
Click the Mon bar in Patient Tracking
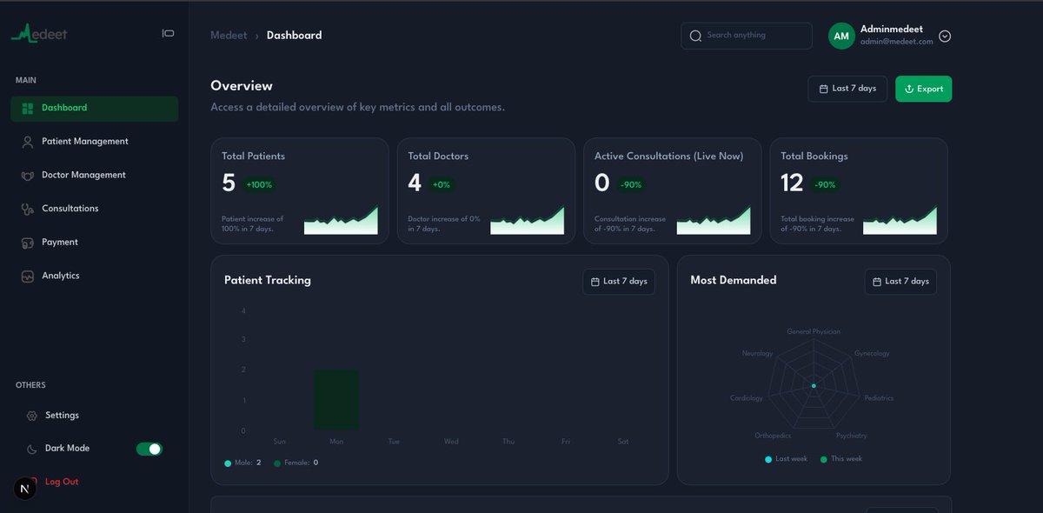[x=336, y=400]
